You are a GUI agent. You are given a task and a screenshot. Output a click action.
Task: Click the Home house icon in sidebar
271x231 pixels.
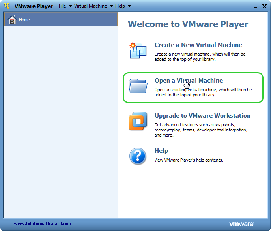pos(12,19)
